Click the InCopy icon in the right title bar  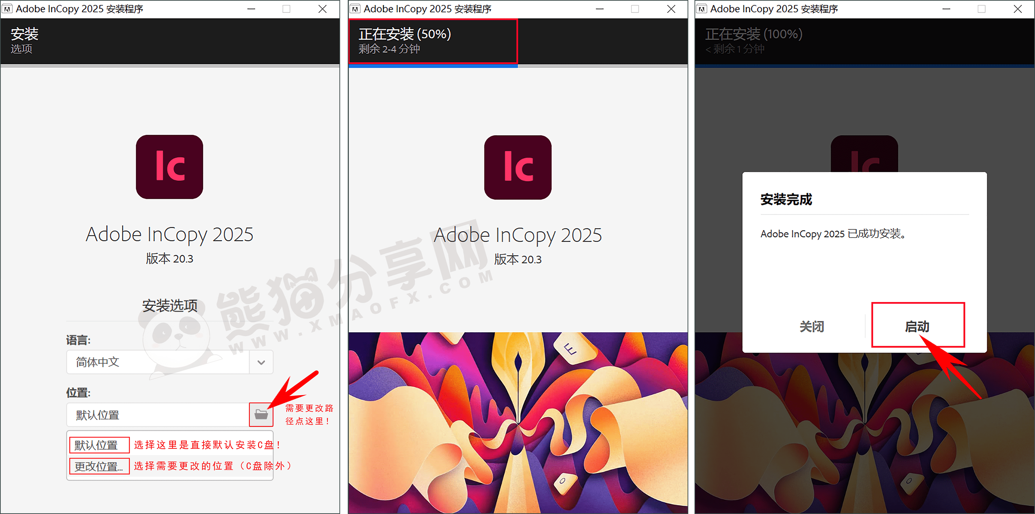click(702, 8)
